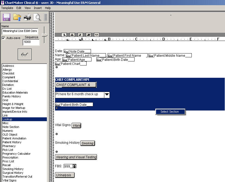Click the vertical slider handle
The height and width of the screenshot is (182, 225).
tap(44, 35)
